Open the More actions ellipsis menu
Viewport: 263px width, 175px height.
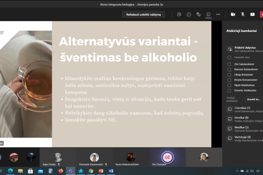[218, 14]
